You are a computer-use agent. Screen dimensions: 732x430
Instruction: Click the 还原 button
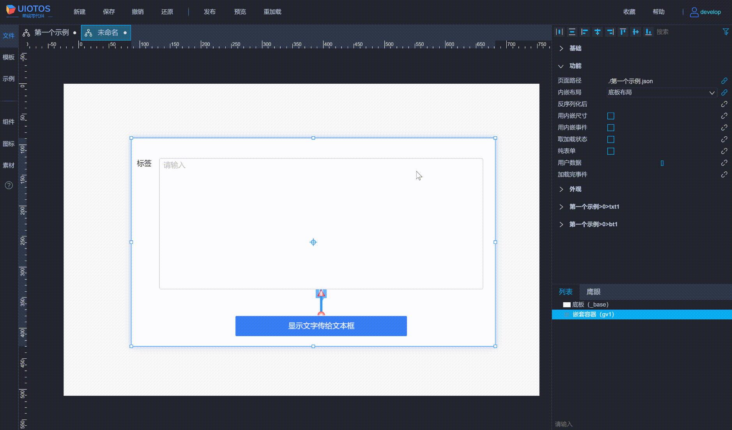[167, 12]
